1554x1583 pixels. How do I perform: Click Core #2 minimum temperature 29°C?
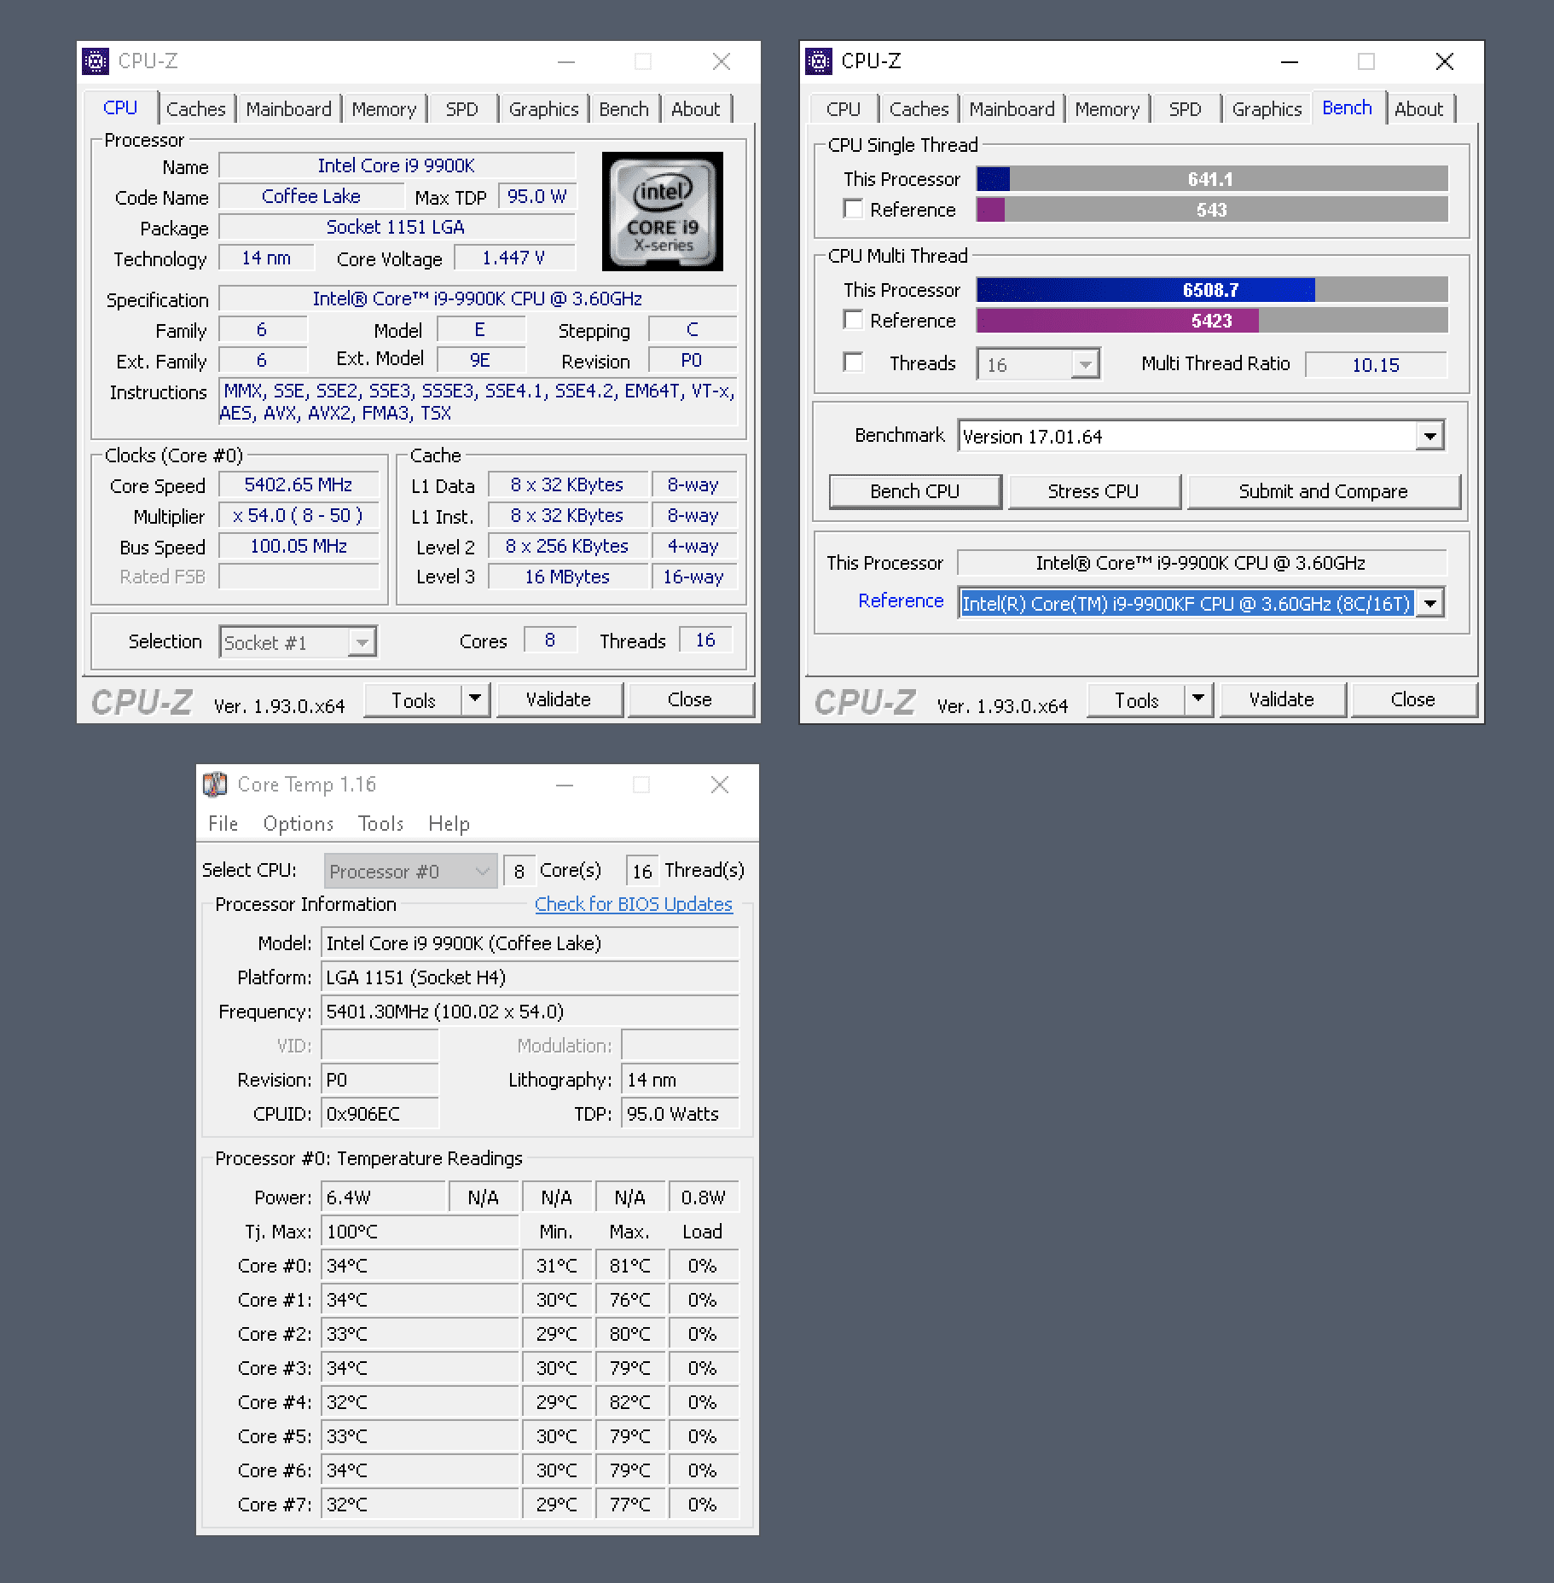tap(557, 1334)
